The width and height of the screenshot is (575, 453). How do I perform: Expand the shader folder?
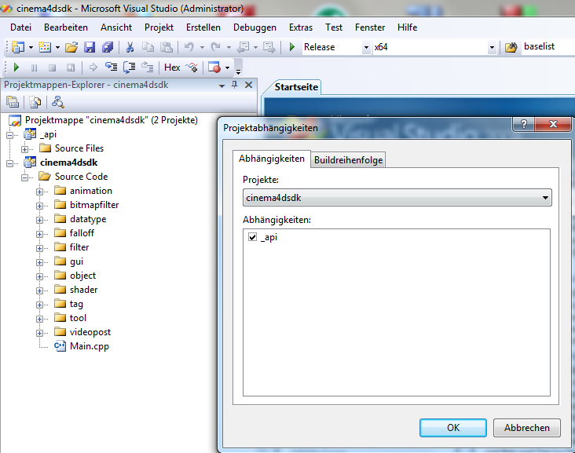tap(39, 290)
